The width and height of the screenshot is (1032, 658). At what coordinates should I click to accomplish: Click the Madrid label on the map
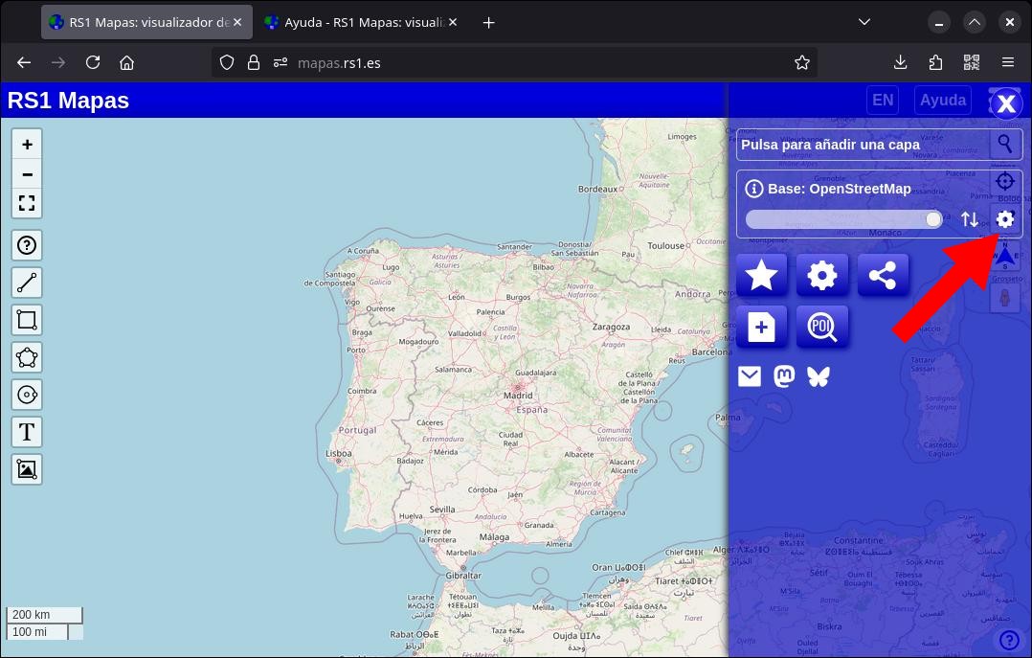tap(518, 396)
